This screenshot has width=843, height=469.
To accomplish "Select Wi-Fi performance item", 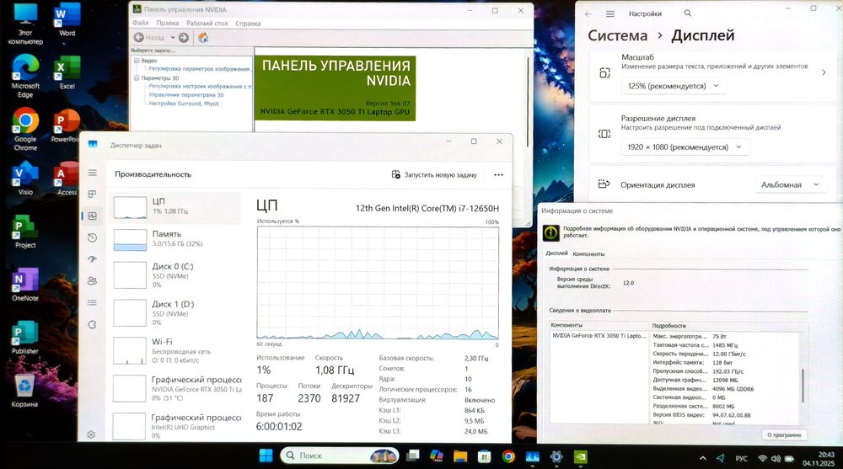I will 175,350.
